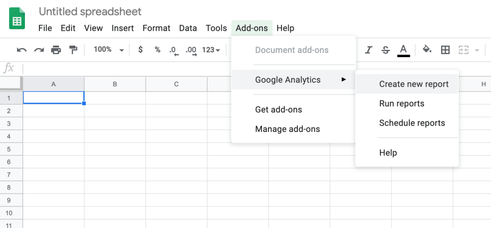Apply italic formatting
Viewport: 491px width, 228px height.
point(368,50)
